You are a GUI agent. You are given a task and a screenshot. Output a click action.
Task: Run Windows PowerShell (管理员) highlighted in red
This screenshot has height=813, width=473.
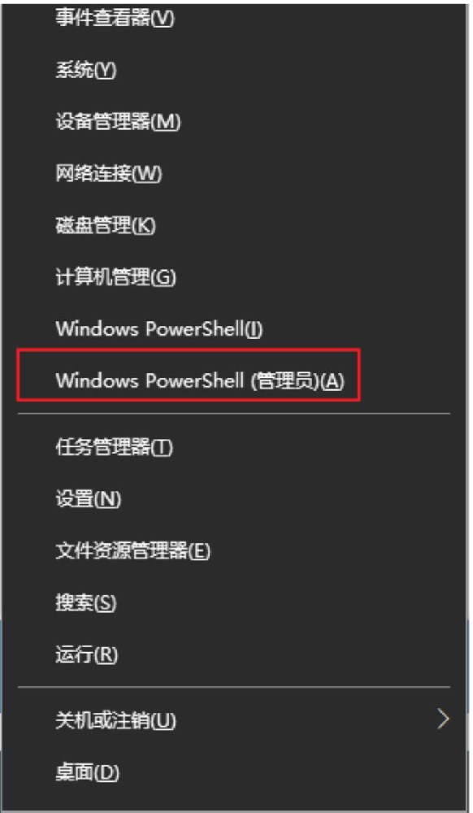click(x=189, y=375)
